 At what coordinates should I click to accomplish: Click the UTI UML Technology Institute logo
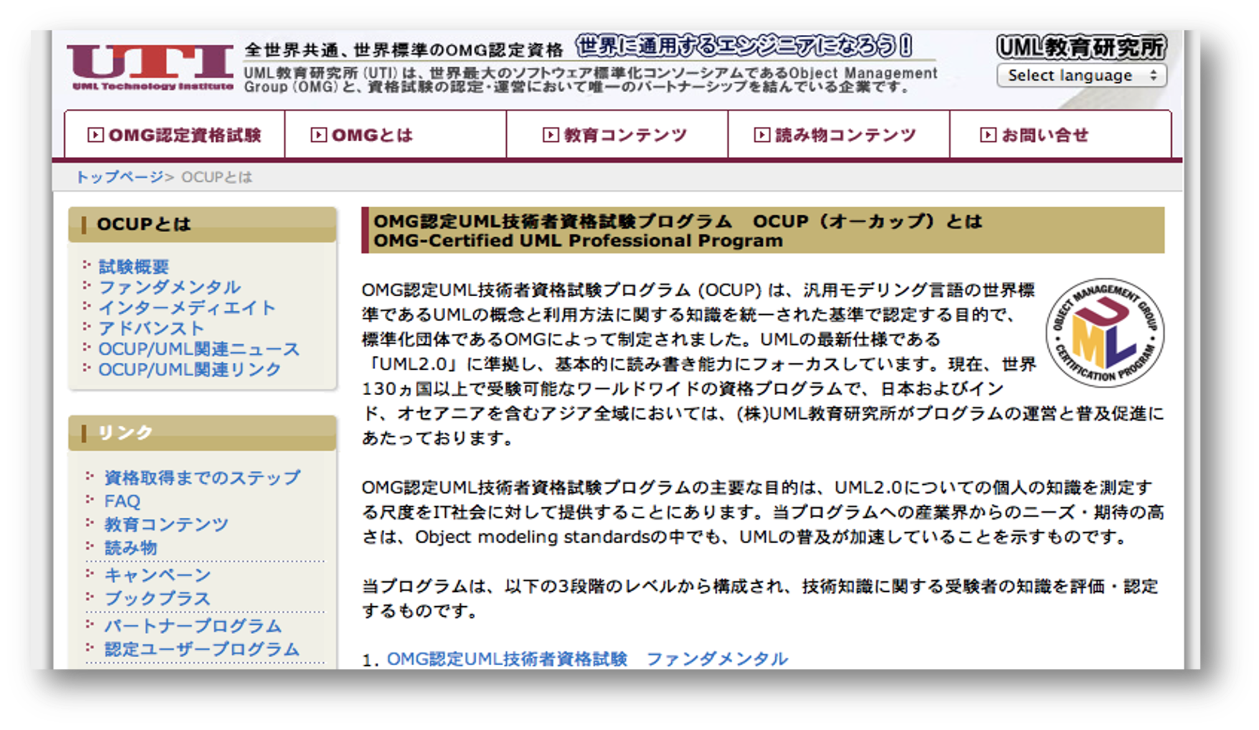pos(151,68)
